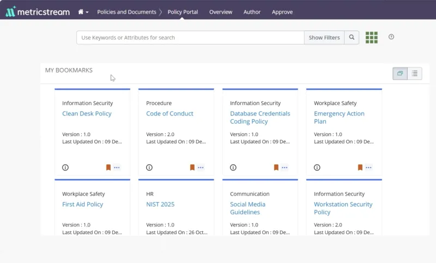
Task: Open the green apps grid icon
Action: tap(371, 38)
